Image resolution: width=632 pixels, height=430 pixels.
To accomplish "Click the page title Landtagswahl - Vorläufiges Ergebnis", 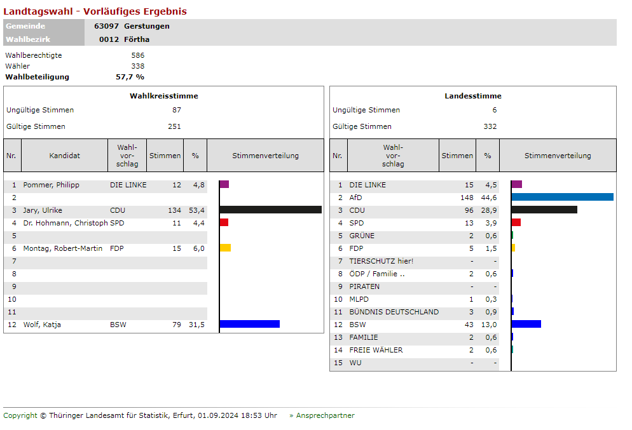I will (x=95, y=11).
